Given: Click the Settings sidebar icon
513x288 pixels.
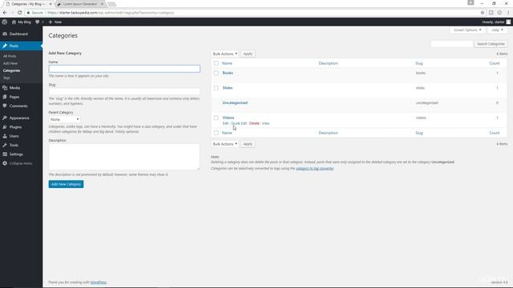Looking at the screenshot, I should 5,154.
